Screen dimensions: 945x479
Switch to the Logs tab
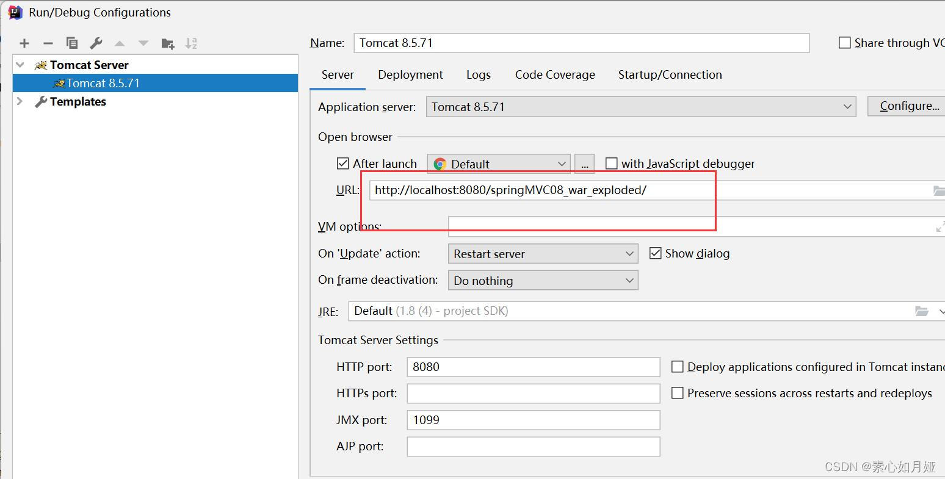479,74
